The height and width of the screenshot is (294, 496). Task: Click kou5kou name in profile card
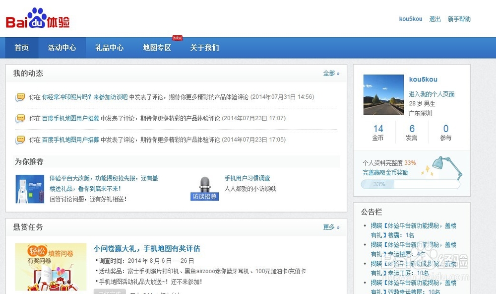423,79
